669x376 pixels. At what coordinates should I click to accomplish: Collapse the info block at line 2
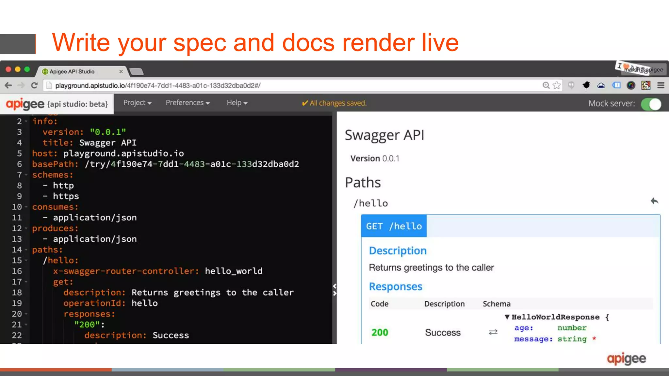(x=26, y=122)
